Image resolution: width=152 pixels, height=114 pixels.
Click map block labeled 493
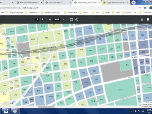(26, 81)
